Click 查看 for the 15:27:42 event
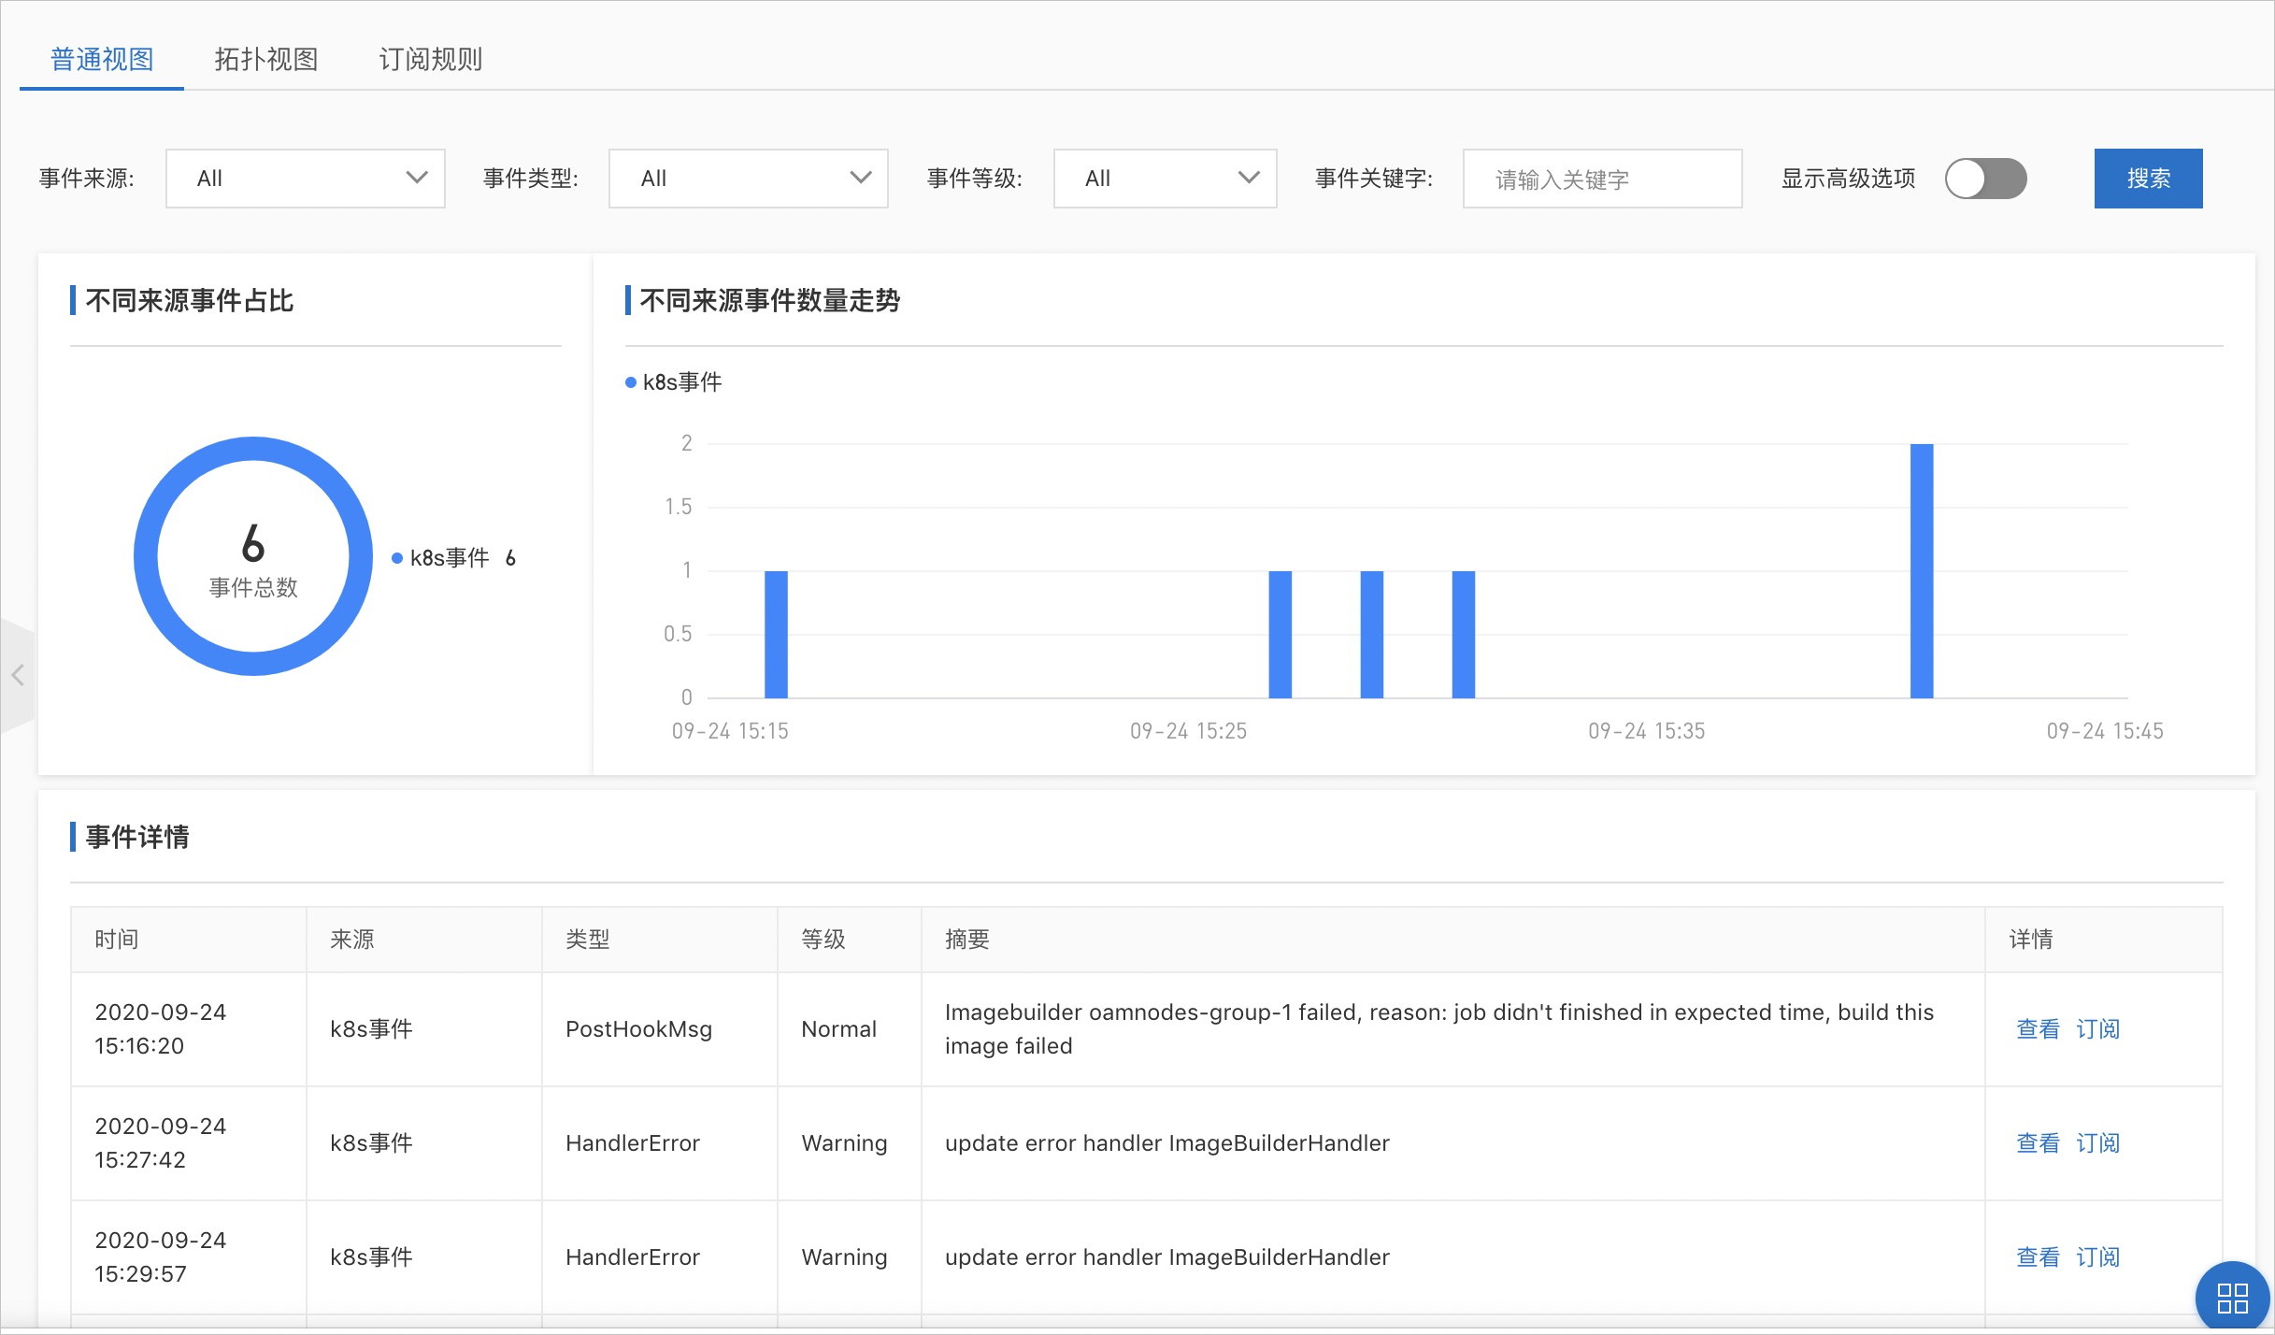The image size is (2275, 1335). point(2038,1143)
